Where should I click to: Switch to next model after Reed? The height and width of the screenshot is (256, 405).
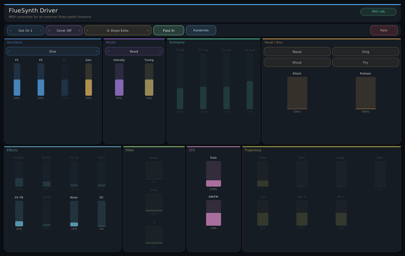(160, 51)
